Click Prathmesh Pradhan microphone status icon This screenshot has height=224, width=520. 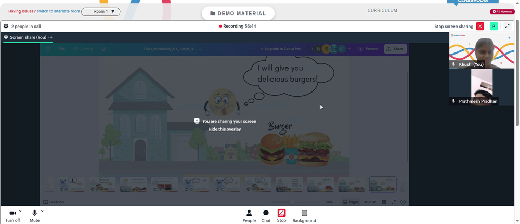pyautogui.click(x=453, y=101)
